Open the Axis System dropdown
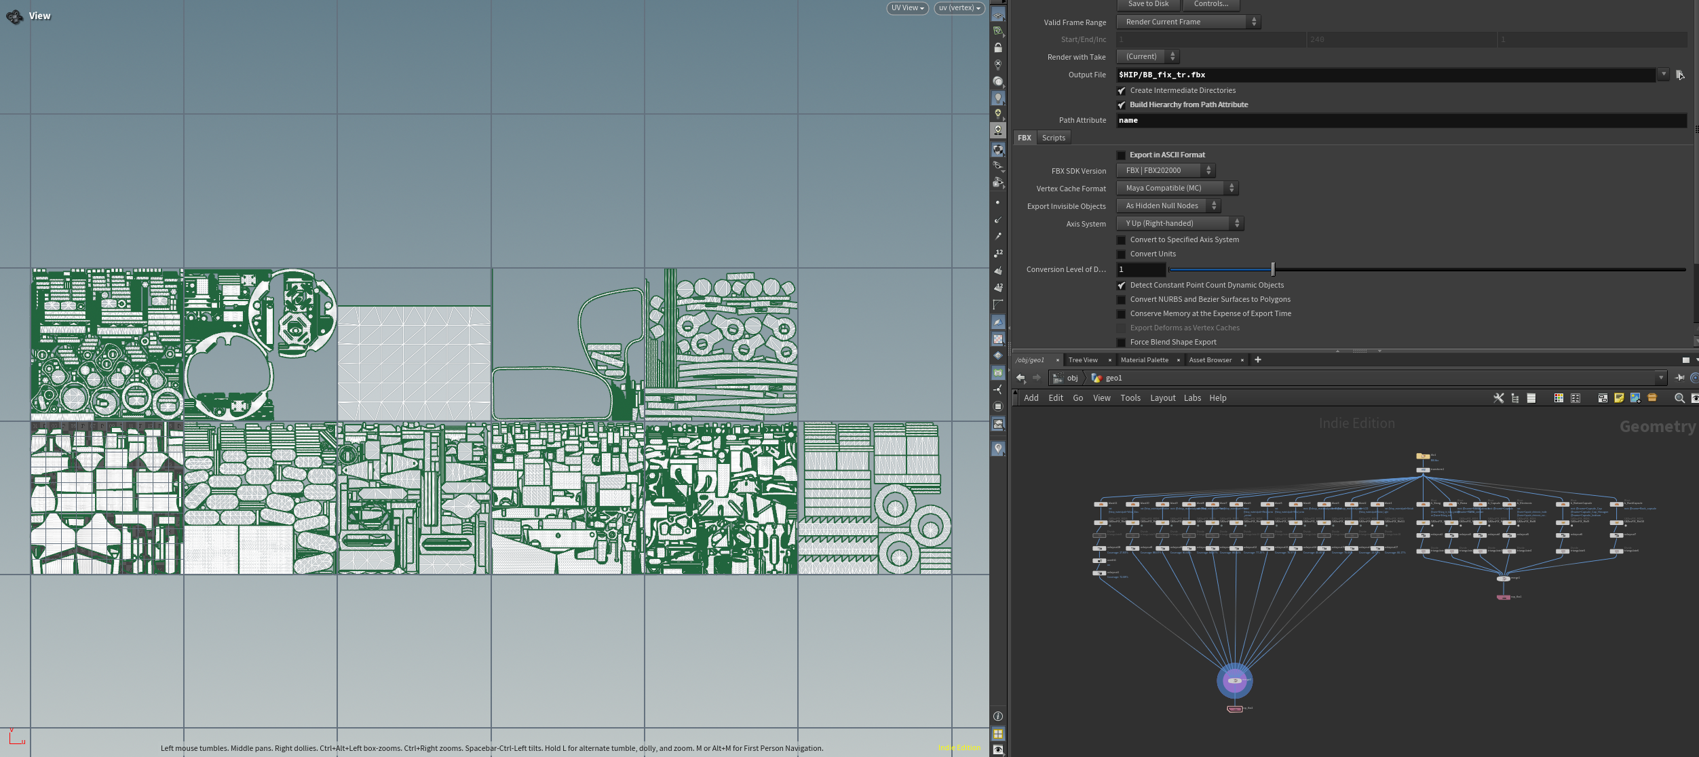 1180,223
